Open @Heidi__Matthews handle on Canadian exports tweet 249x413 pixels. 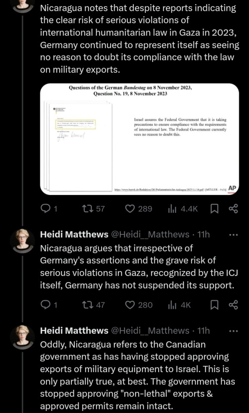tap(151, 330)
